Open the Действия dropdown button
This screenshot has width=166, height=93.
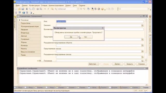coord(94,64)
